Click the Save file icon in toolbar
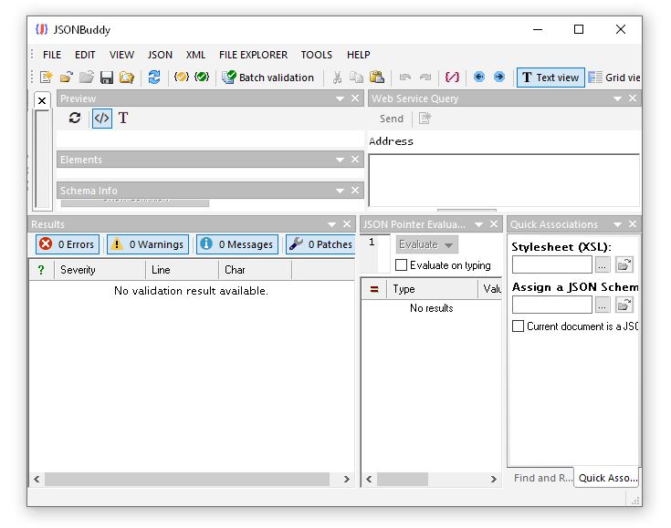671x528 pixels. tap(107, 78)
